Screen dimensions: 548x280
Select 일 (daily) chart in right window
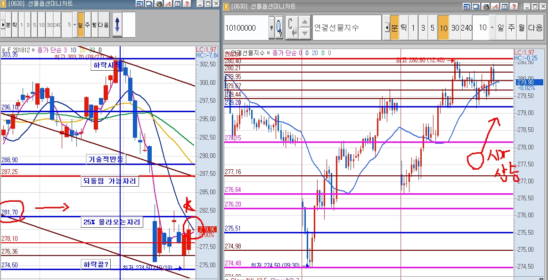[x=501, y=28]
